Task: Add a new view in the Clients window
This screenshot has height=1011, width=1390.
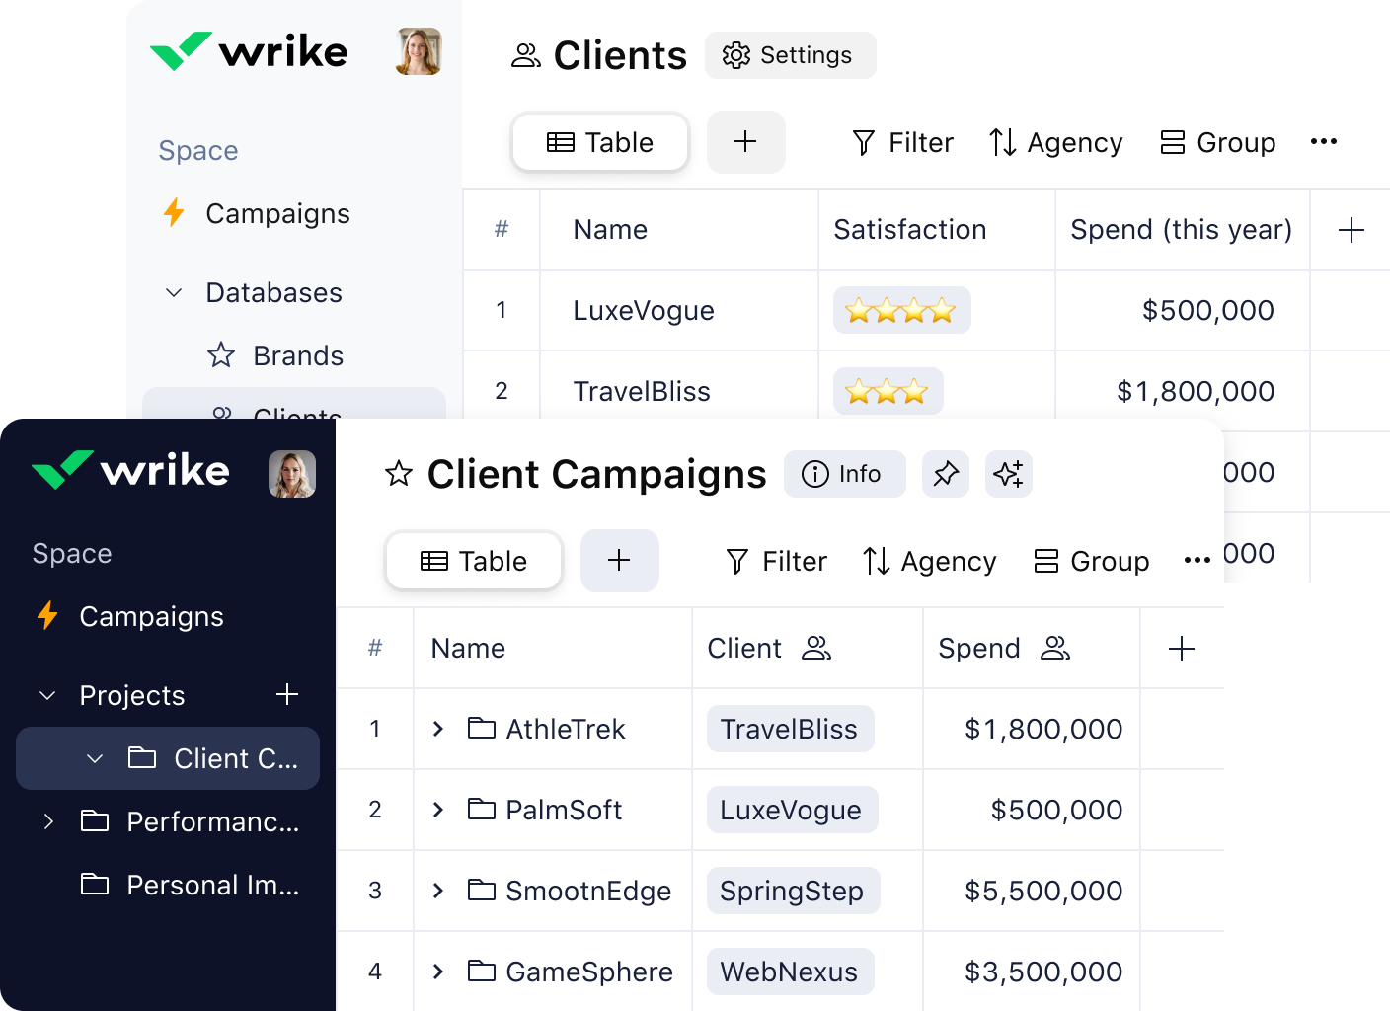Action: [x=746, y=142]
